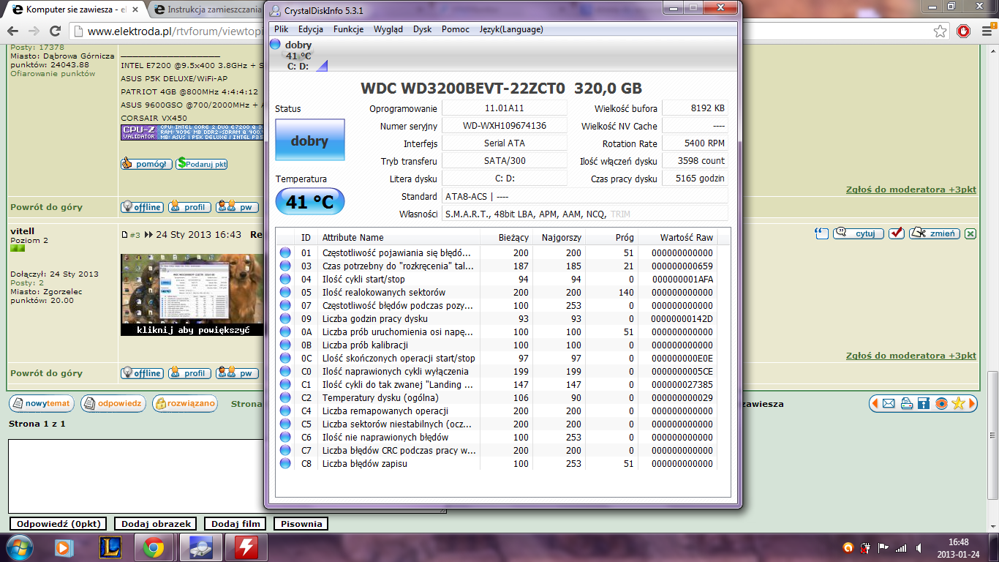The height and width of the screenshot is (562, 999).
Task: Click the AdBlock stop-hand extension icon
Action: (x=964, y=31)
